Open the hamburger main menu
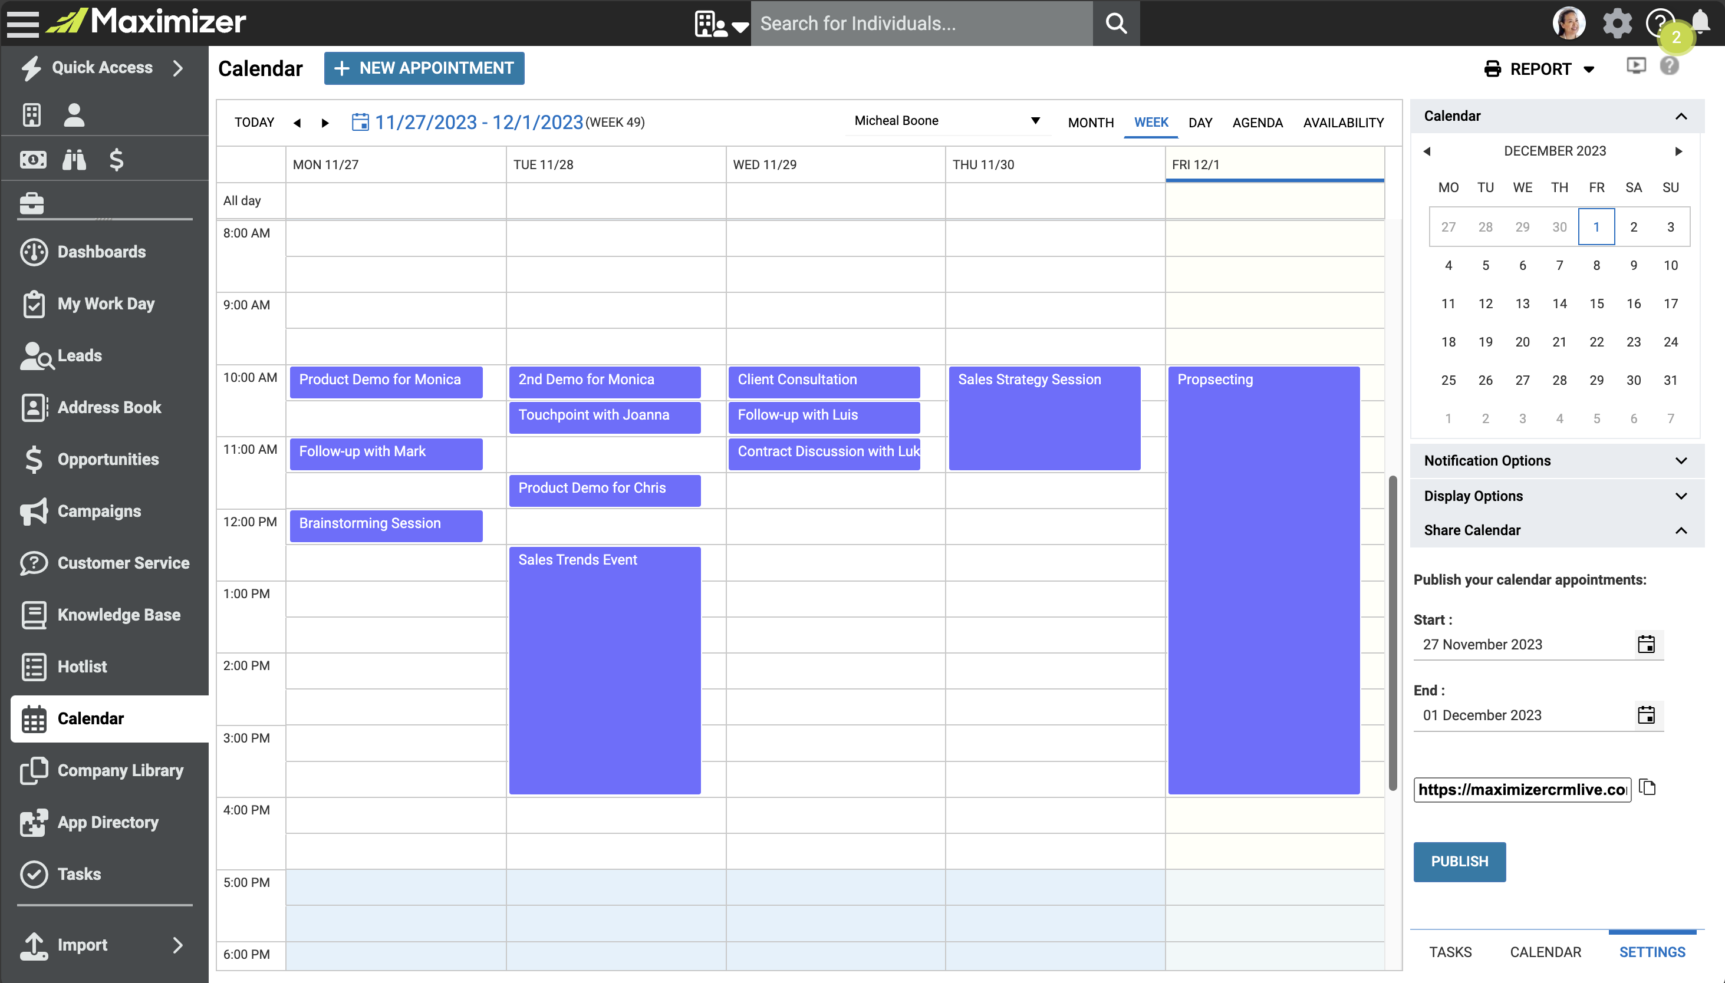This screenshot has width=1725, height=983. [23, 24]
